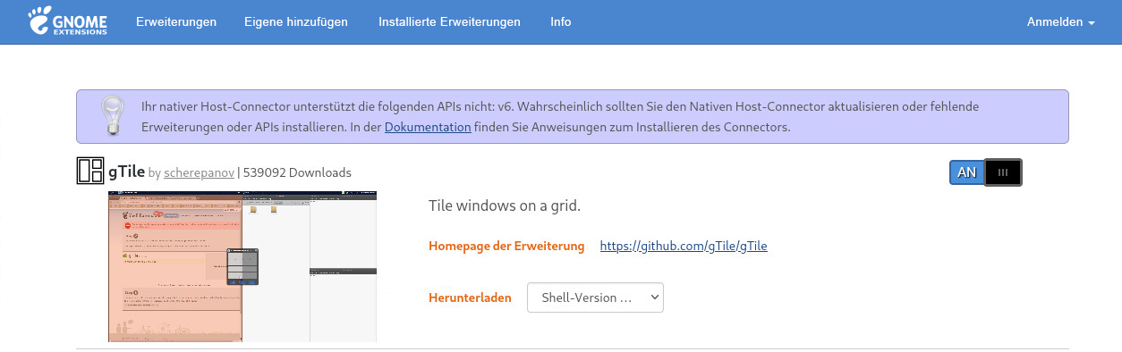The width and height of the screenshot is (1122, 352).
Task: Click the GNOME Extensions logo
Action: (67, 21)
